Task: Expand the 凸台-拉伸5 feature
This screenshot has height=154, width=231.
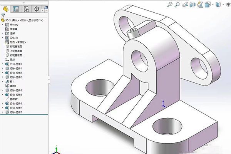Action: (2, 104)
